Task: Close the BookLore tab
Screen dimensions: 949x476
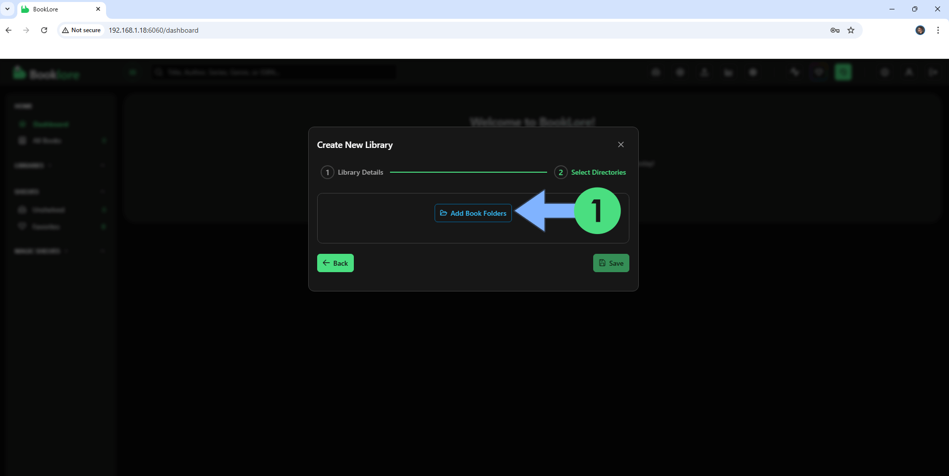Action: click(98, 9)
